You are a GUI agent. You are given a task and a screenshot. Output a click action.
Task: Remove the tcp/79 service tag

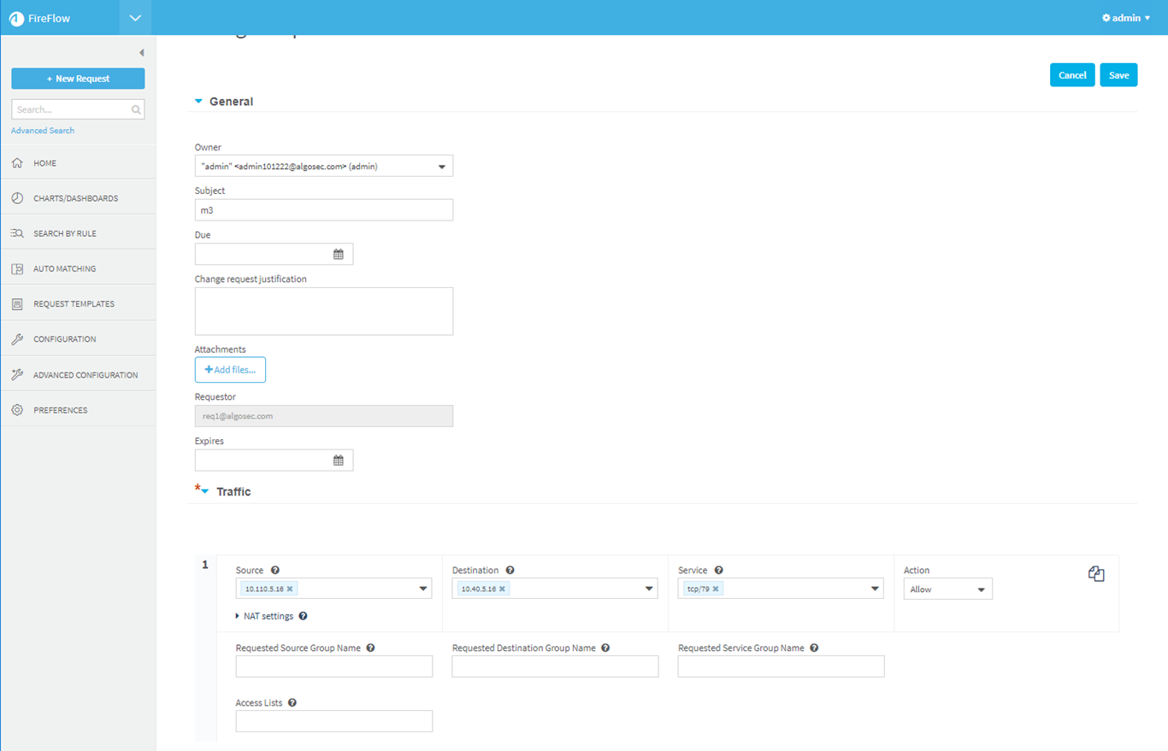pos(716,589)
